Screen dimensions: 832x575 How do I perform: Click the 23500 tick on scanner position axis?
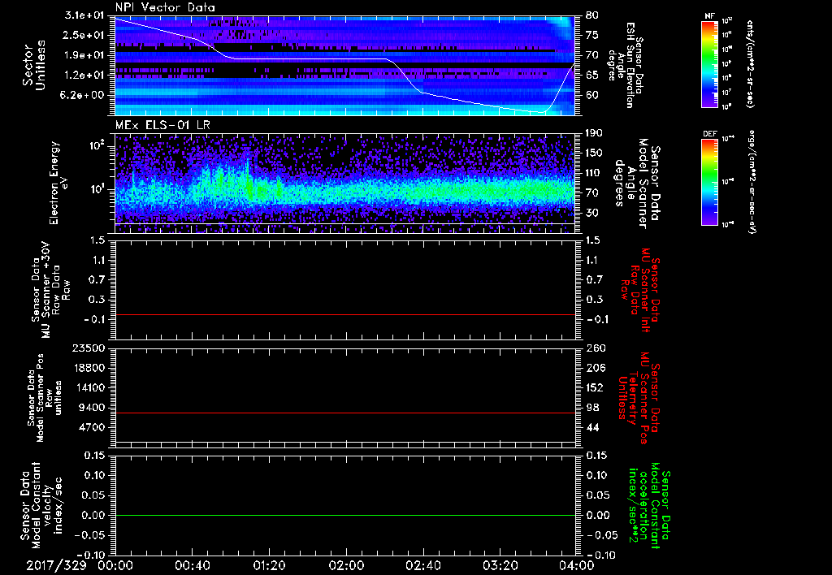[x=89, y=348]
